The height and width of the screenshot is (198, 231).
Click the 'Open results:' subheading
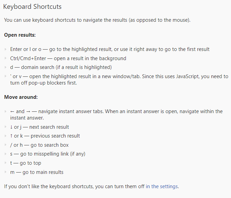click(x=20, y=35)
